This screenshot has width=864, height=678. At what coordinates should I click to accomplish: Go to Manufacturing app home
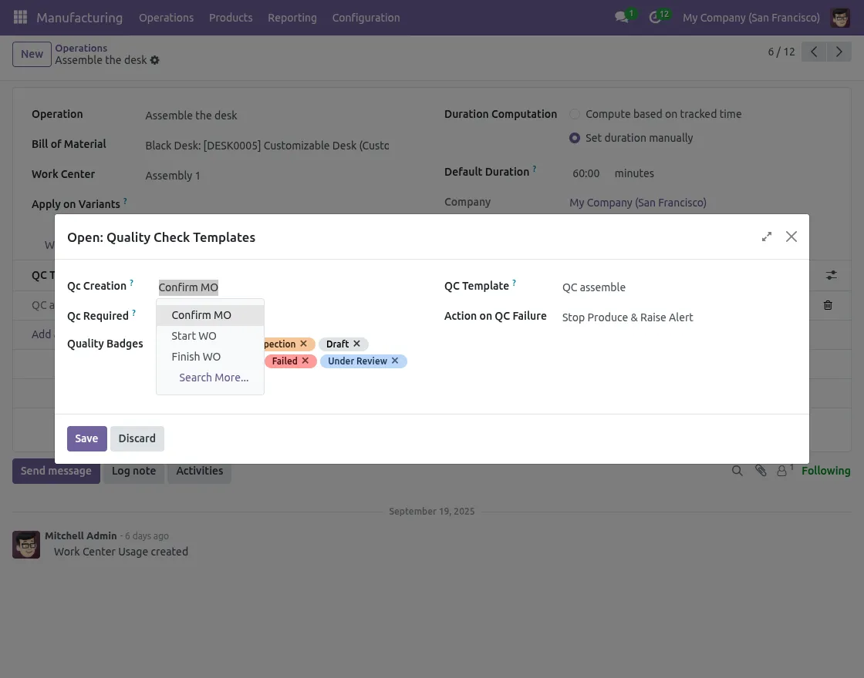click(79, 18)
